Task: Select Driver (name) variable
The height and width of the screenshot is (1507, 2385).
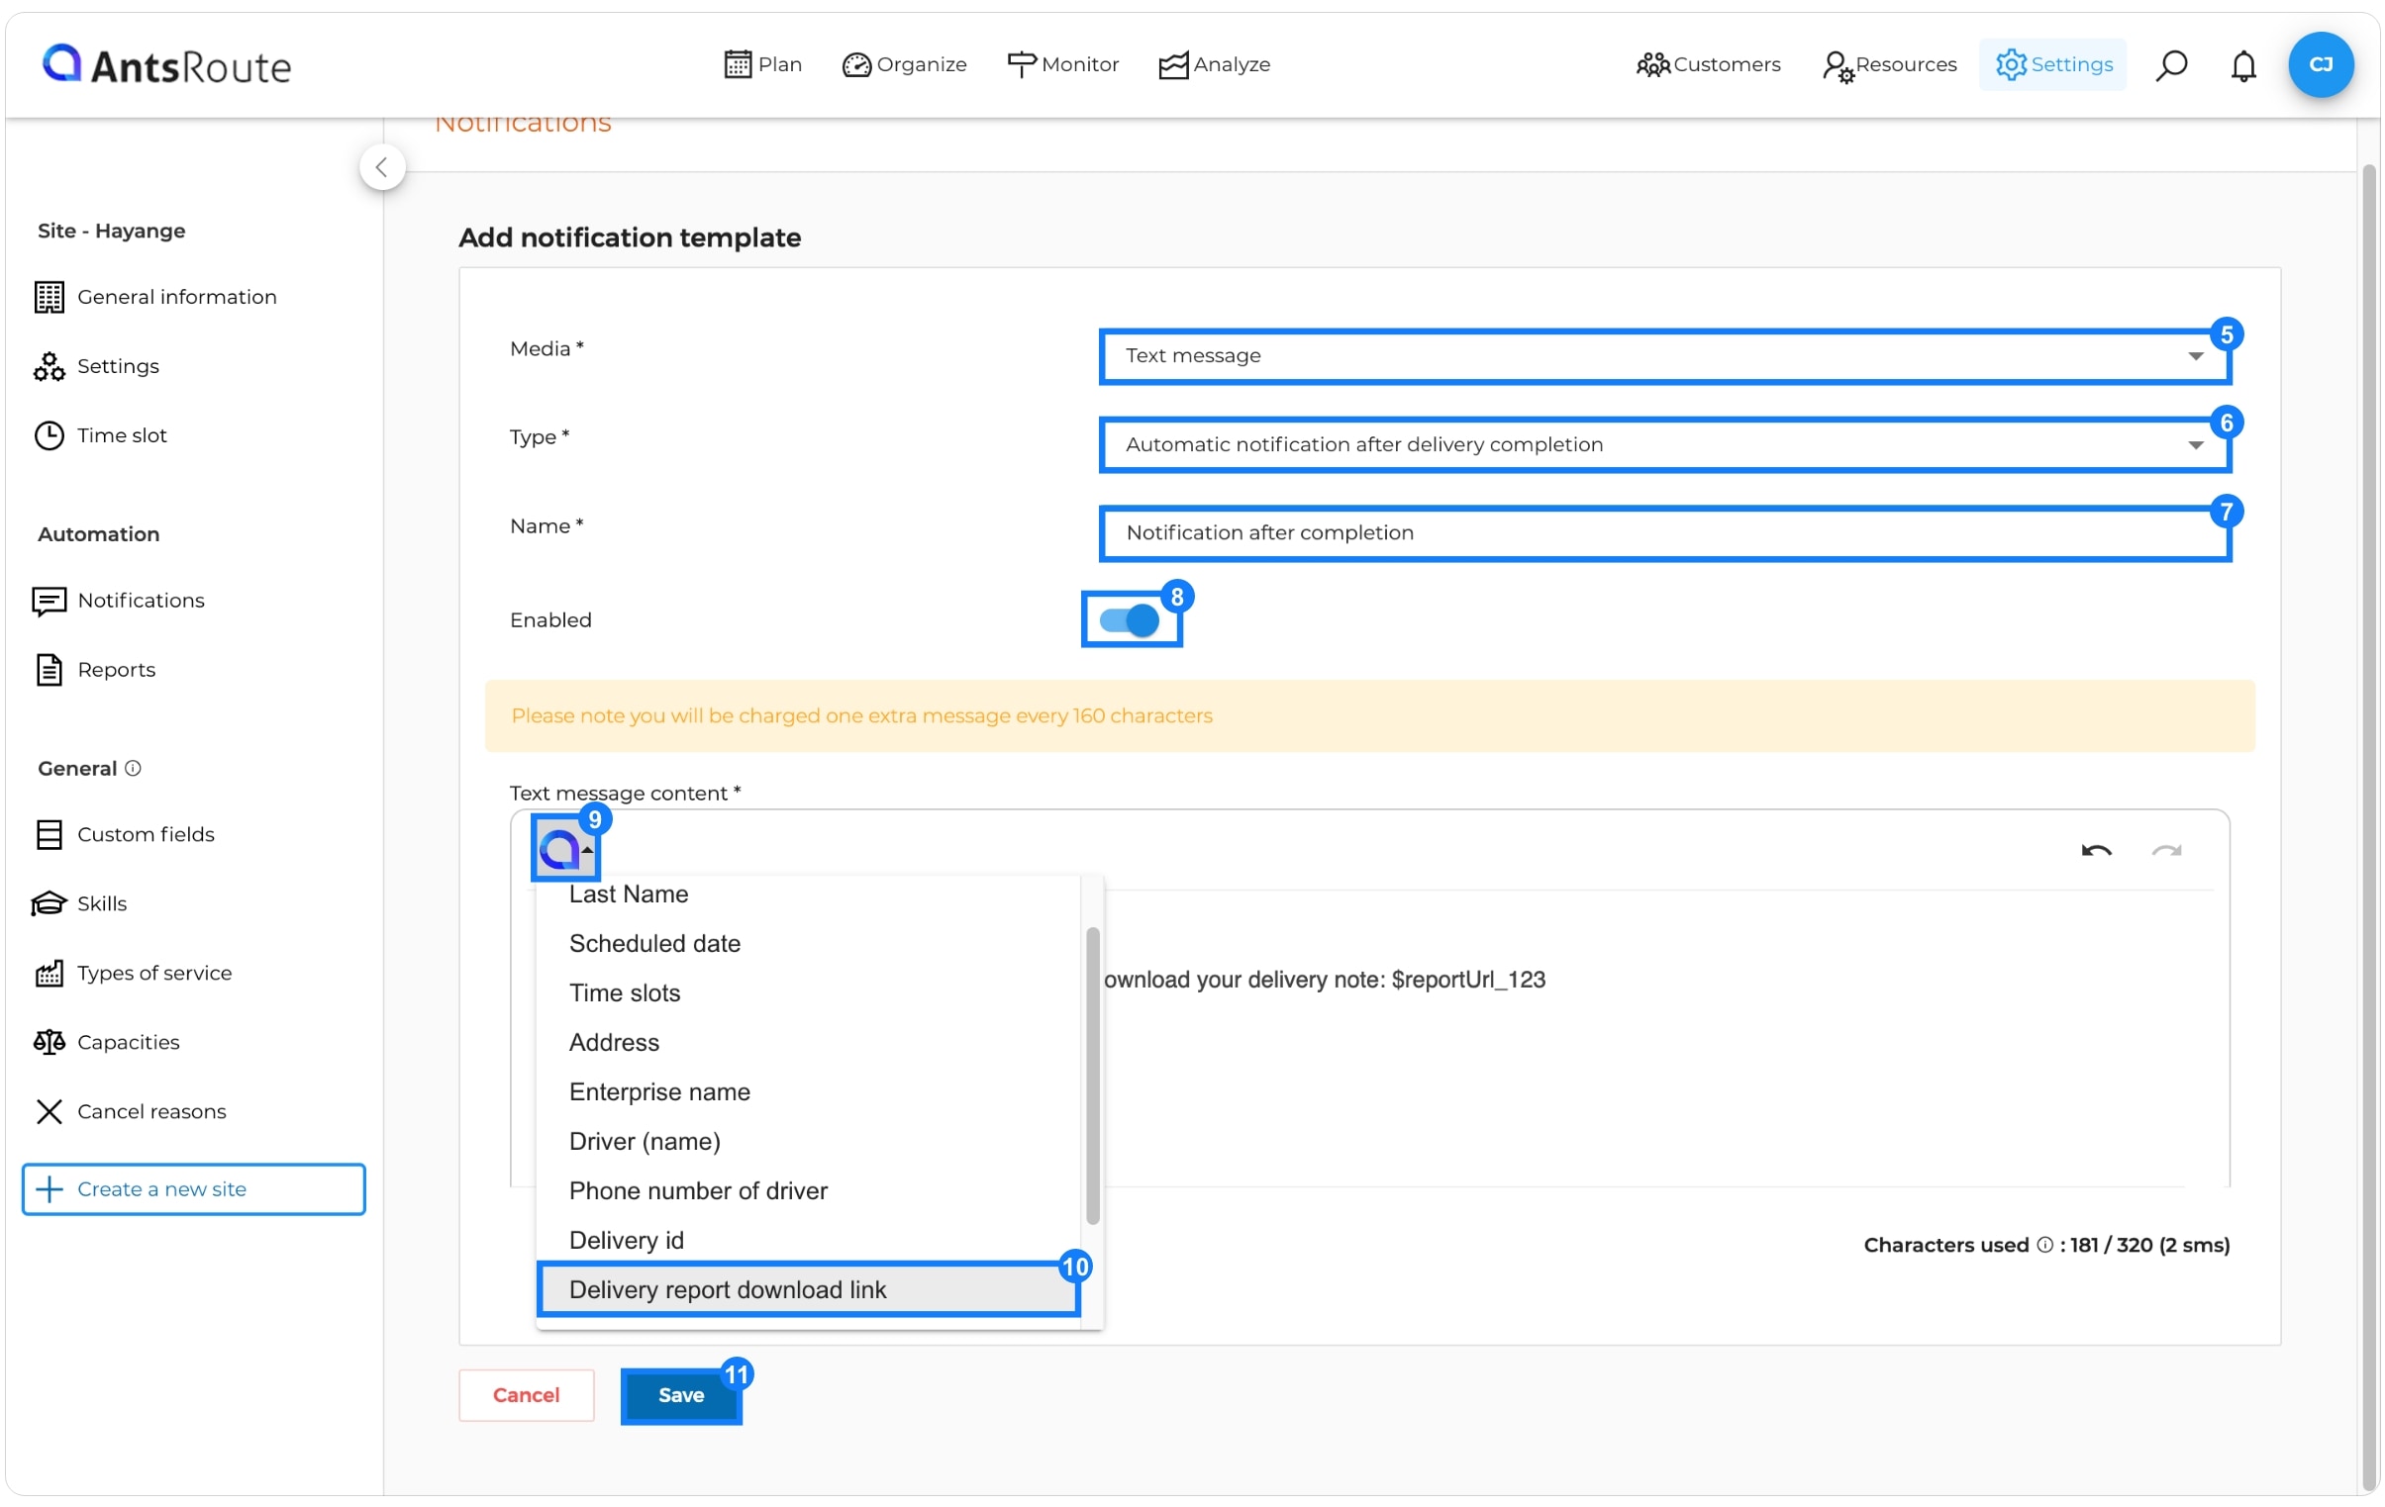Action: pyautogui.click(x=810, y=1142)
